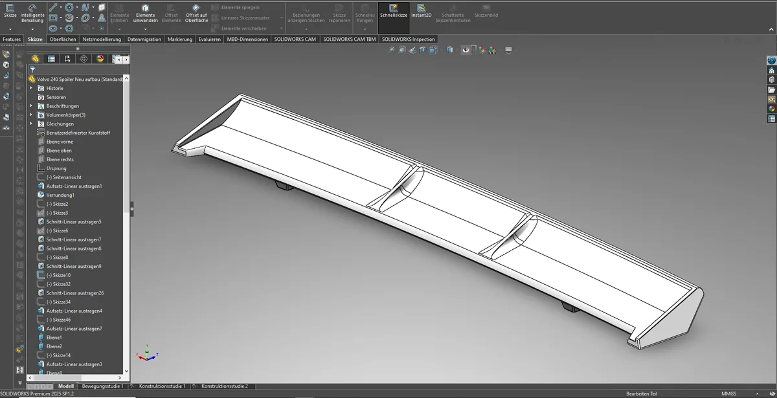Switch to the MBD-Dimensionen ribbon tab
777x398 pixels.
pyautogui.click(x=247, y=39)
